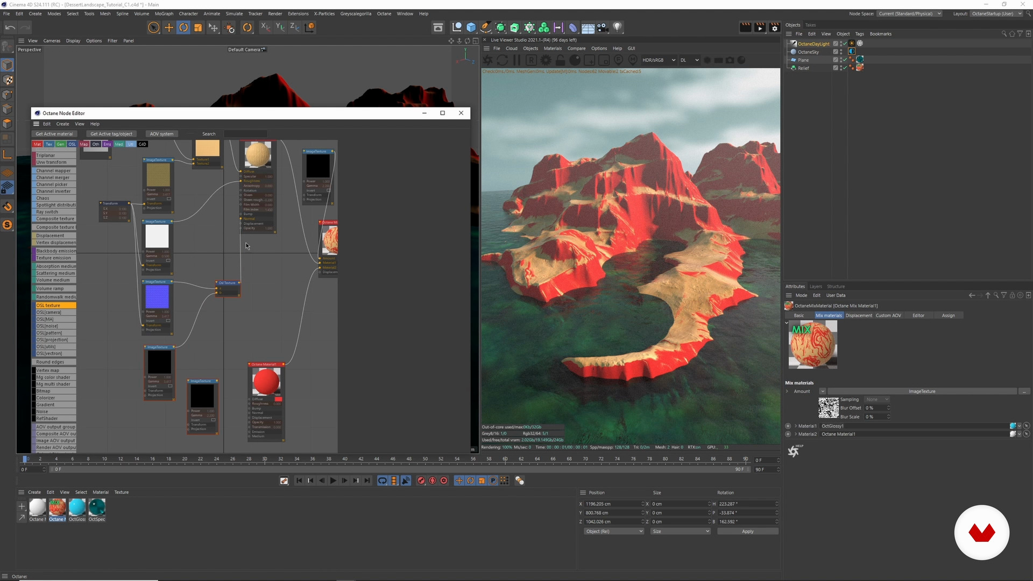
Task: Click the Record Active Objects keyframe icon
Action: click(421, 481)
